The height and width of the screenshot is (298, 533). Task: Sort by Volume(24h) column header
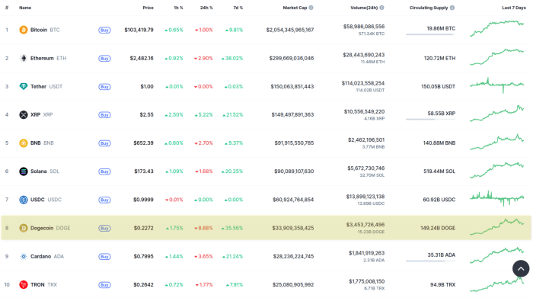coord(364,8)
